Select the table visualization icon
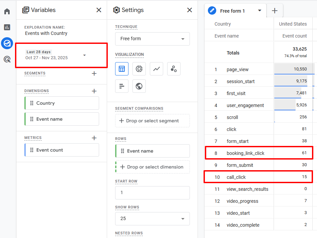This screenshot has width=317, height=238. point(122,68)
